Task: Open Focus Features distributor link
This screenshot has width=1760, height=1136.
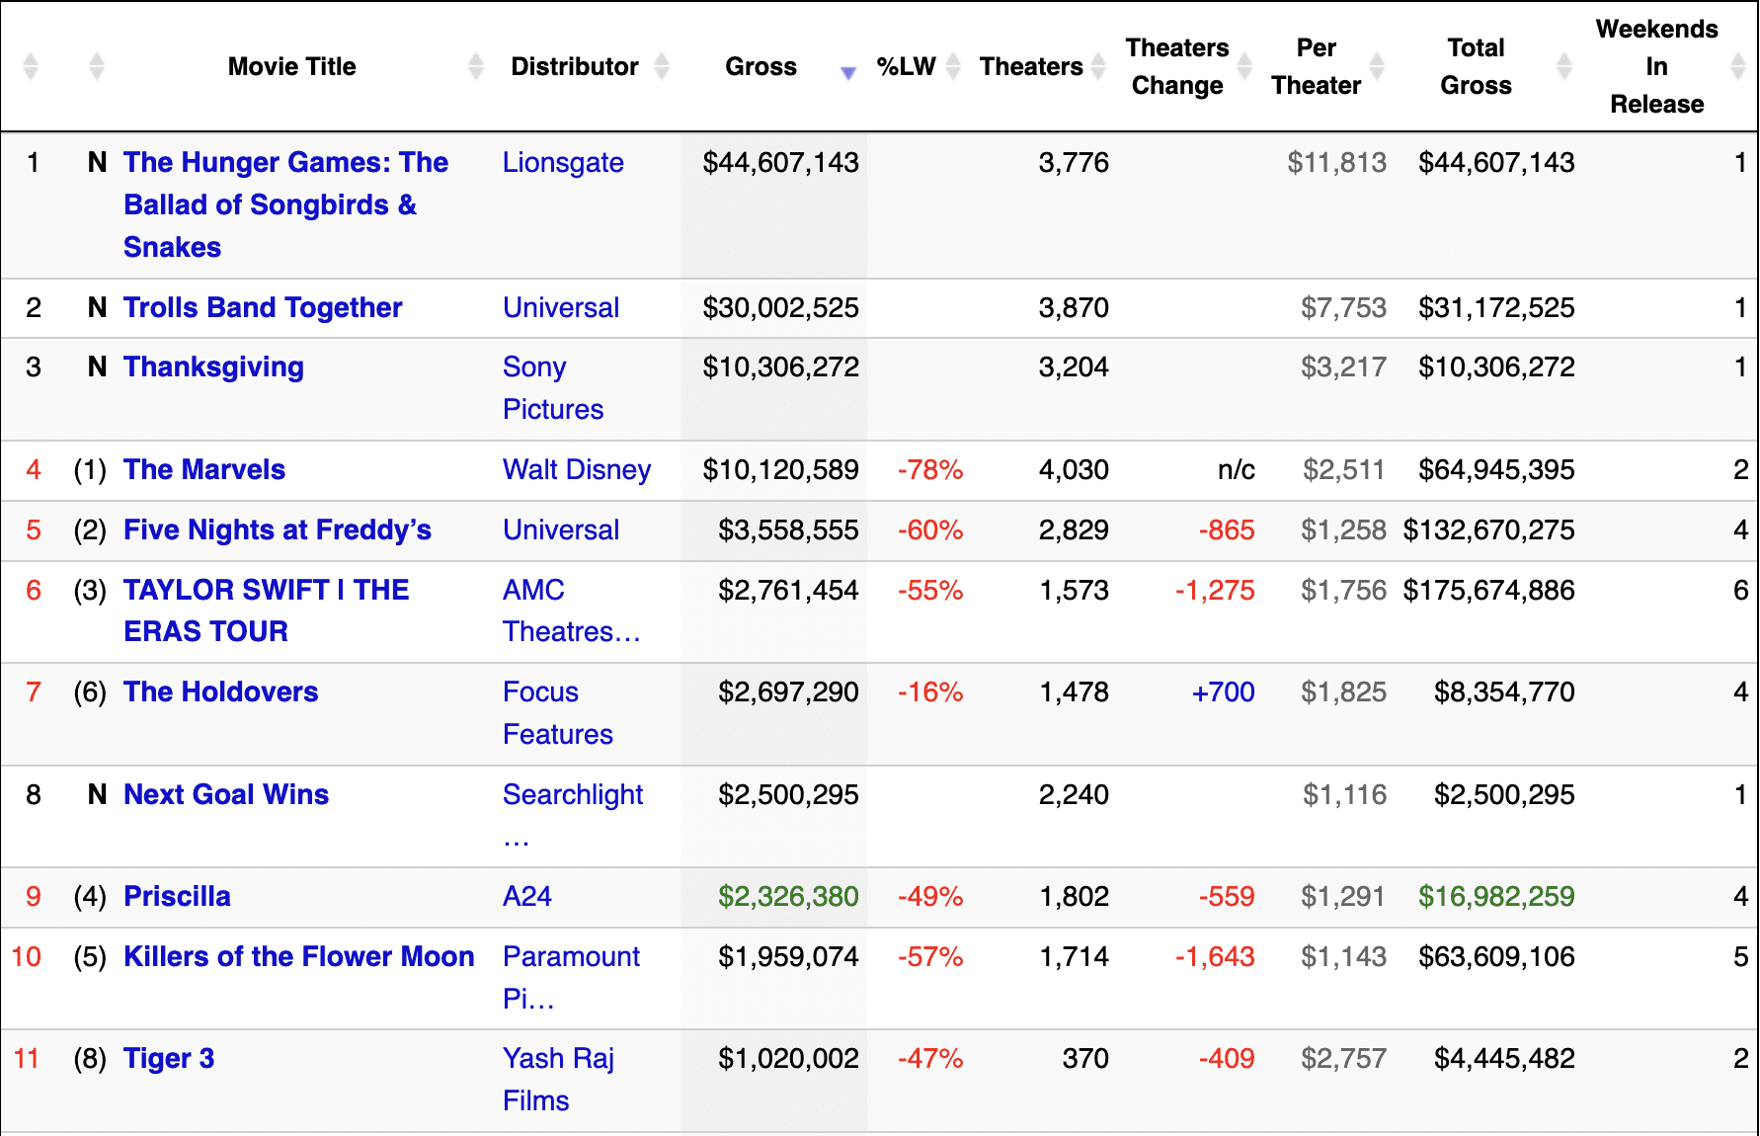Action: 558,713
